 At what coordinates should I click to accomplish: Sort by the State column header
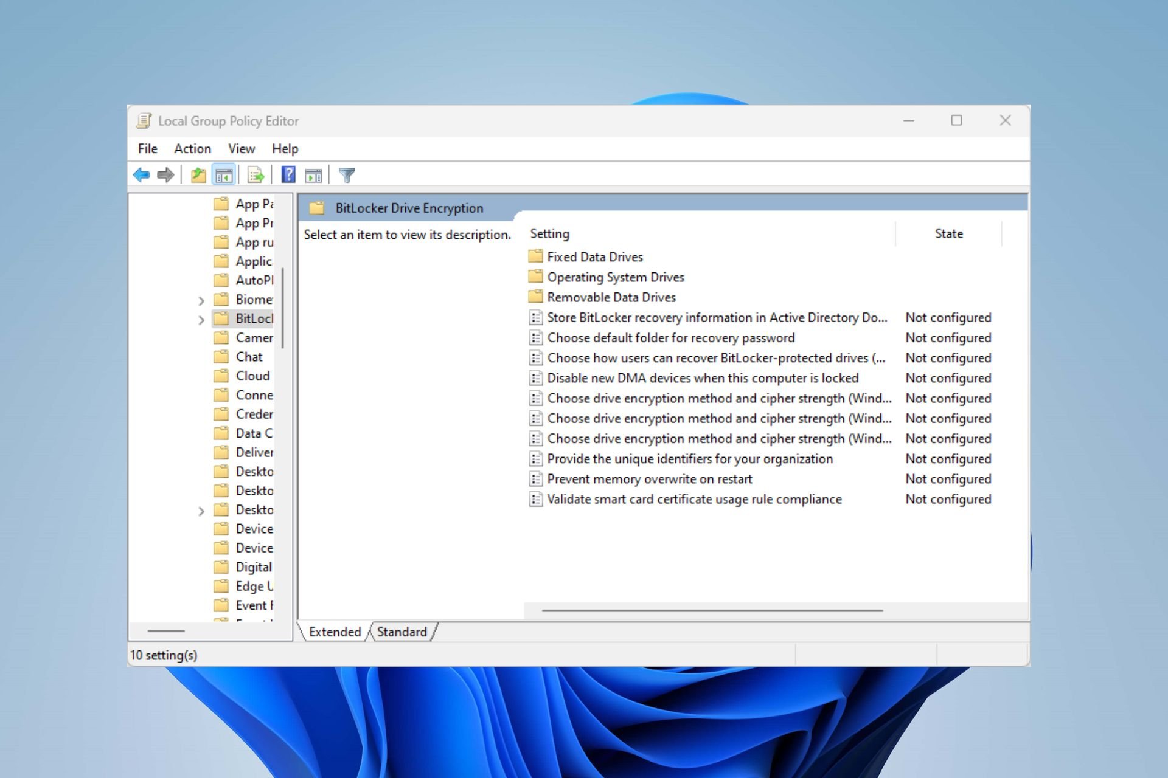point(948,233)
